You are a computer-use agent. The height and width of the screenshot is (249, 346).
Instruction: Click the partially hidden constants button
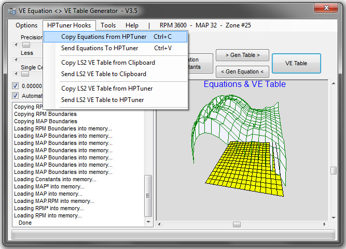(200, 63)
